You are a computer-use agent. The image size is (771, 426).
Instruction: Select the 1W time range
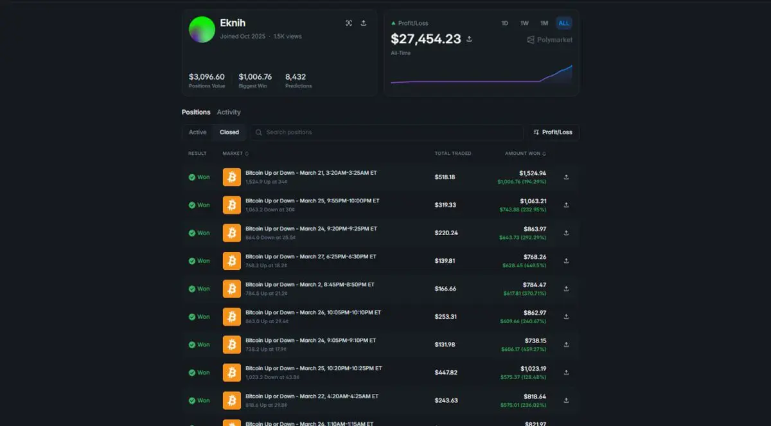click(x=524, y=23)
